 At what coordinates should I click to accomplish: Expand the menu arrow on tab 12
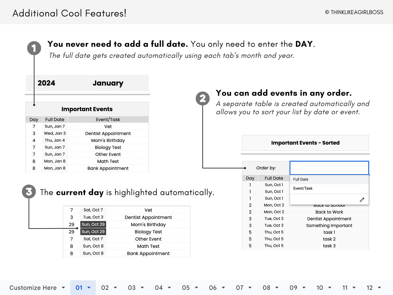pyautogui.click(x=379, y=288)
